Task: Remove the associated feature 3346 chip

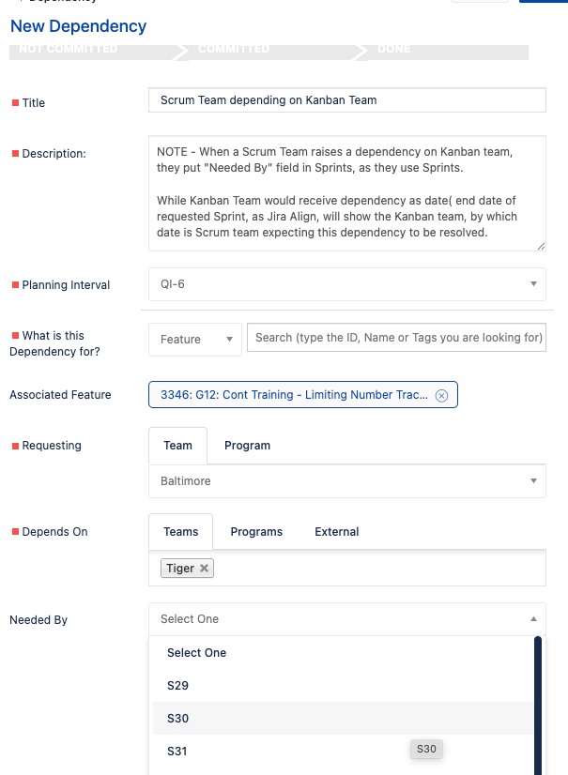Action: point(441,394)
